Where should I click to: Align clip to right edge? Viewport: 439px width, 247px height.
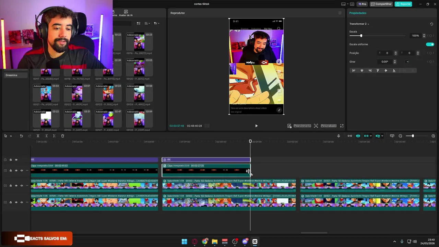pyautogui.click(x=370, y=70)
